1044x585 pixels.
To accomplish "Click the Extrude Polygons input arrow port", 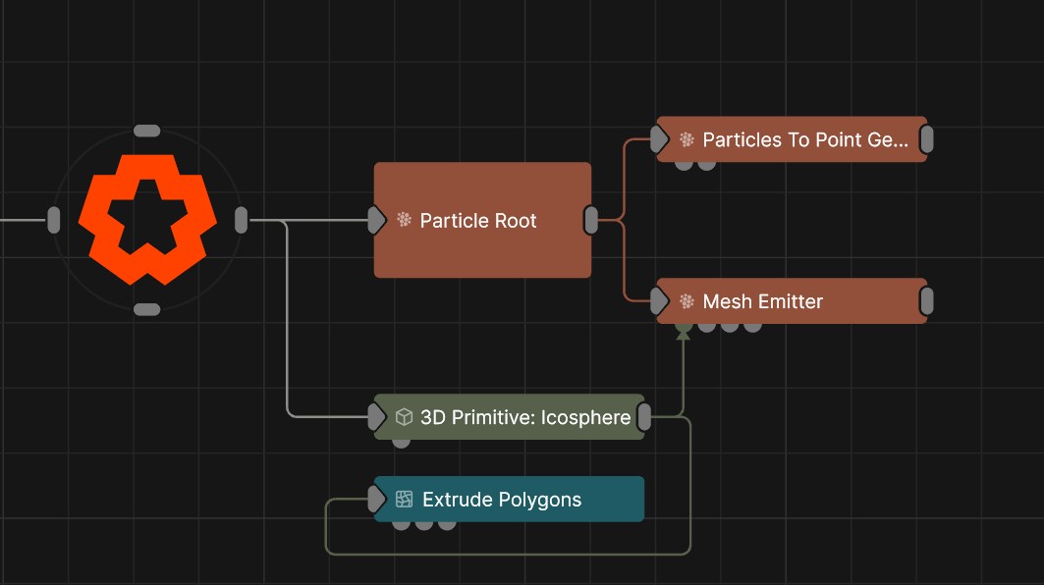I will click(x=375, y=500).
